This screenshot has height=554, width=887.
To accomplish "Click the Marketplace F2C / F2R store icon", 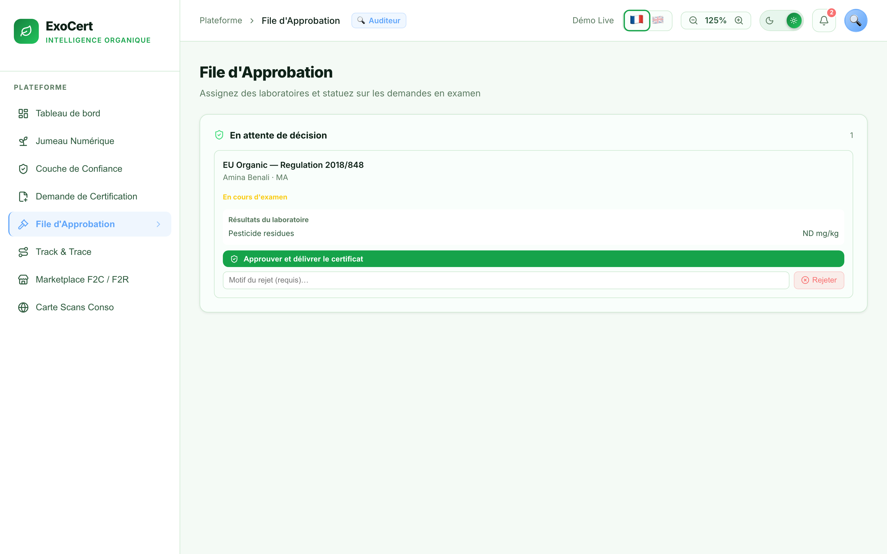I will pos(23,279).
